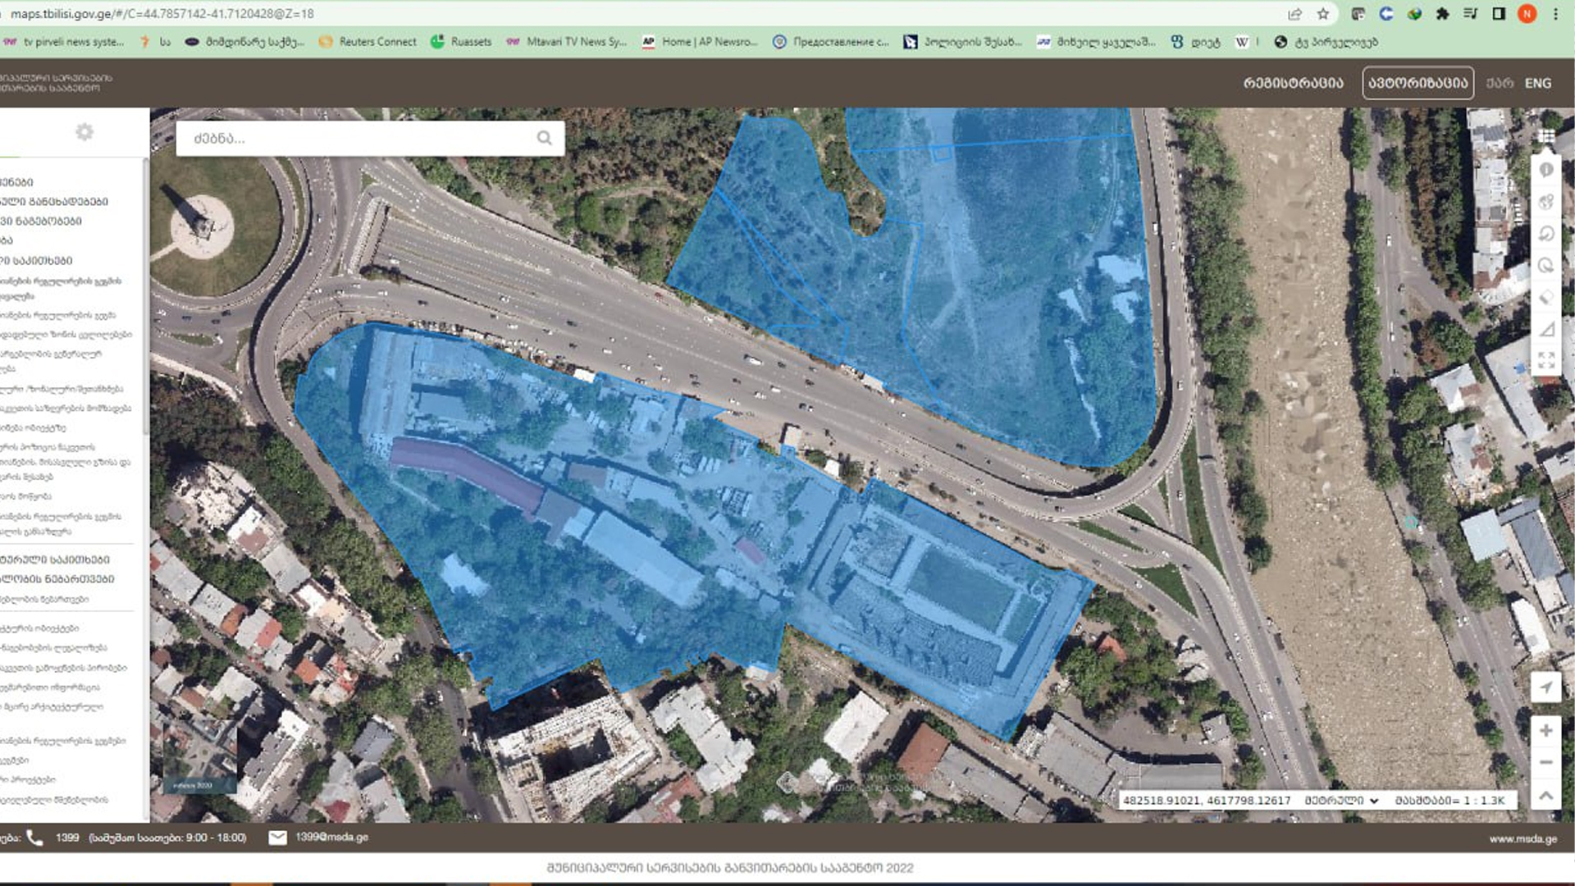Switch the language to ENG
Viewport: 1575px width, 886px height.
[x=1538, y=83]
